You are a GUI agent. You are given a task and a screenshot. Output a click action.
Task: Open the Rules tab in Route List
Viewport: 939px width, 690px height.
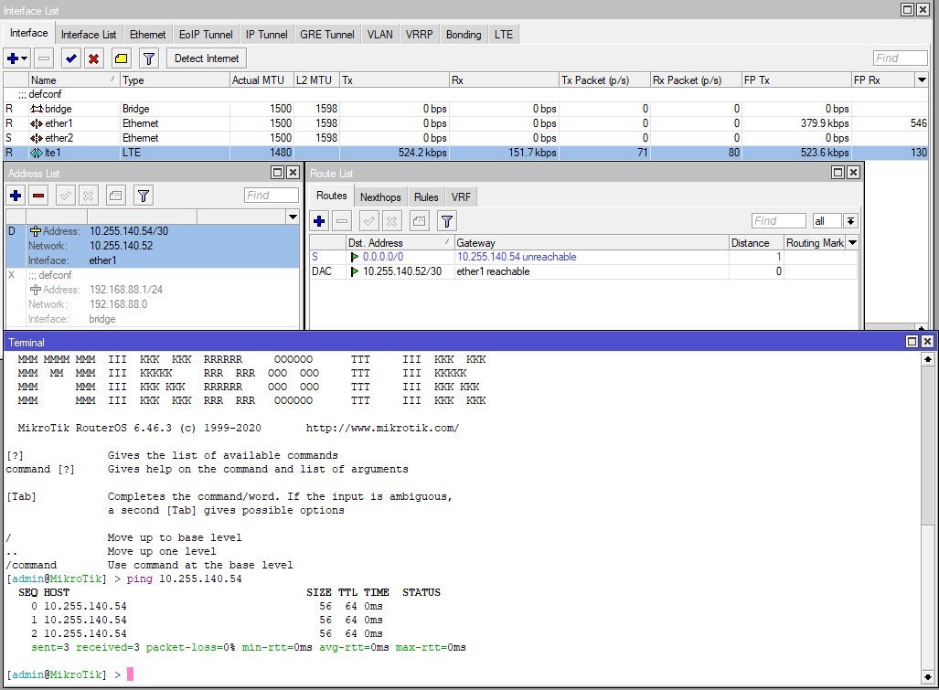(426, 196)
